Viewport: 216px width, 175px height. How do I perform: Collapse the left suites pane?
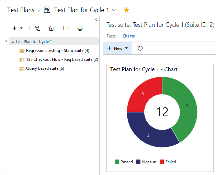click(96, 20)
